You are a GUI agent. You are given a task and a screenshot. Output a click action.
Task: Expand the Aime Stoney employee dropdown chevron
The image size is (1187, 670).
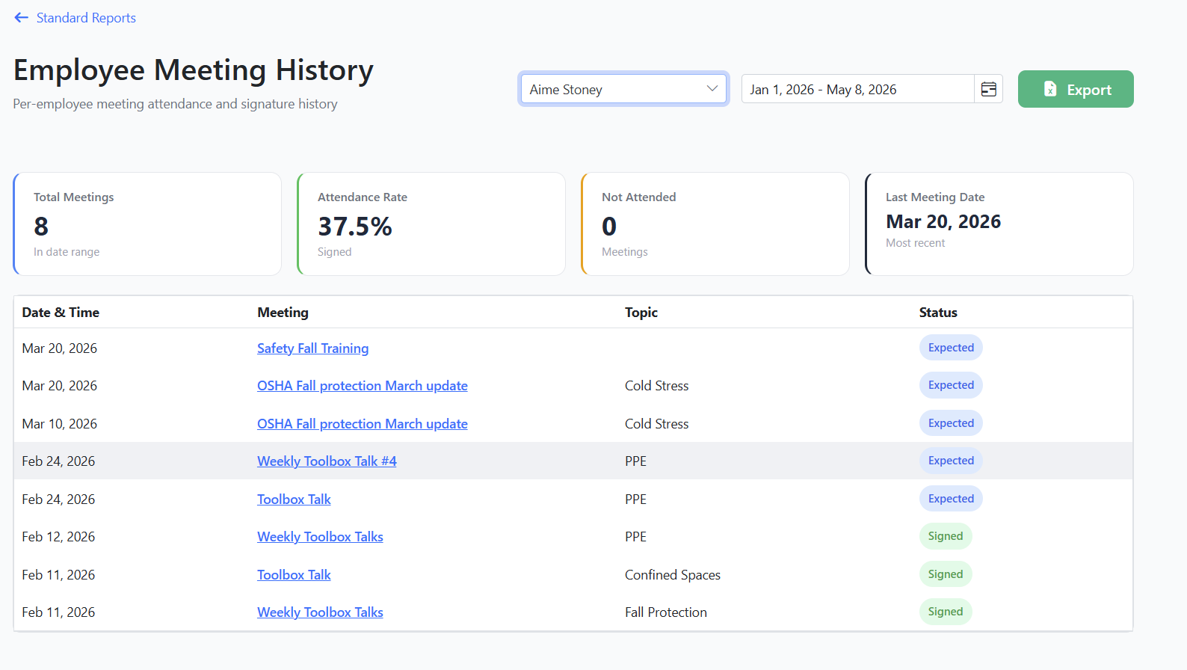click(712, 88)
